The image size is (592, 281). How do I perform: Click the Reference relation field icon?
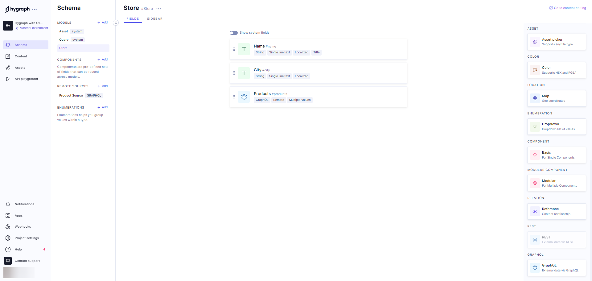(535, 211)
